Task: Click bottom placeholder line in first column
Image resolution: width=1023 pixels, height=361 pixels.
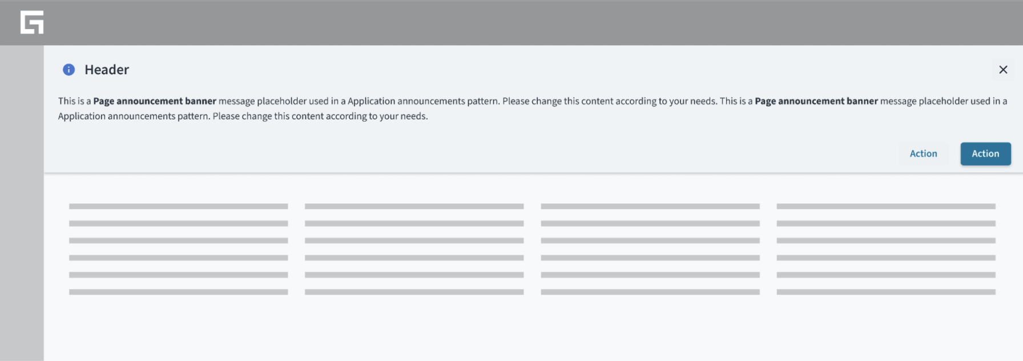Action: [178, 292]
